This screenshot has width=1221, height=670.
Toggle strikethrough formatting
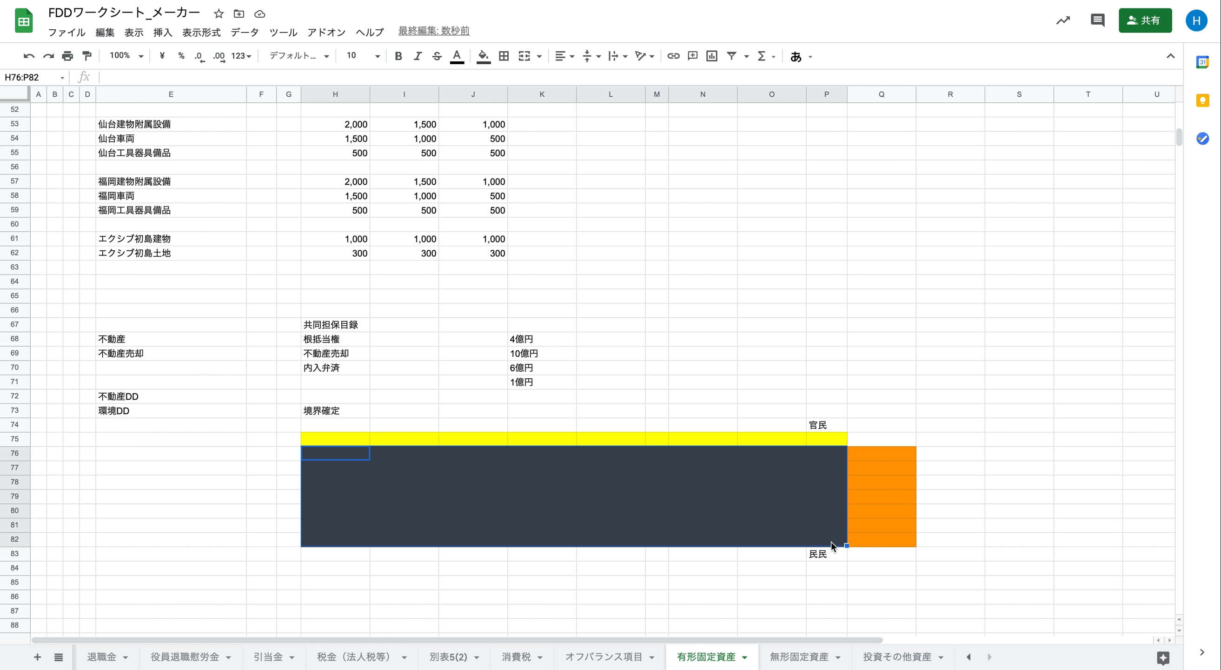437,56
